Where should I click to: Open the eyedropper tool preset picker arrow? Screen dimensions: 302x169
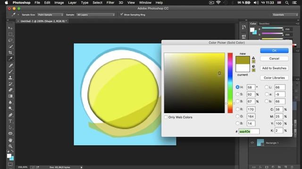coord(18,15)
